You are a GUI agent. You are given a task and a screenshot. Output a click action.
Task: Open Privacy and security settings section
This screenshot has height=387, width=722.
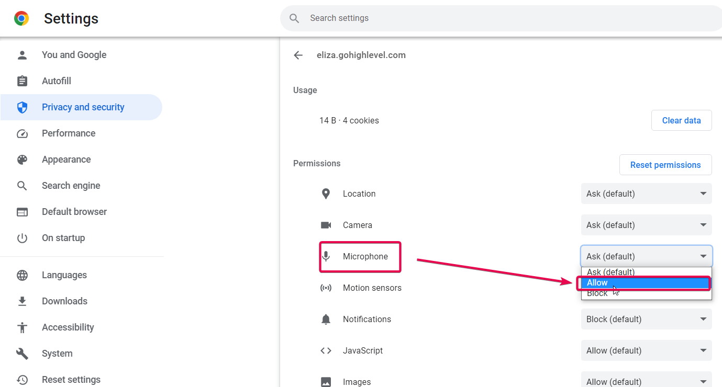point(83,107)
